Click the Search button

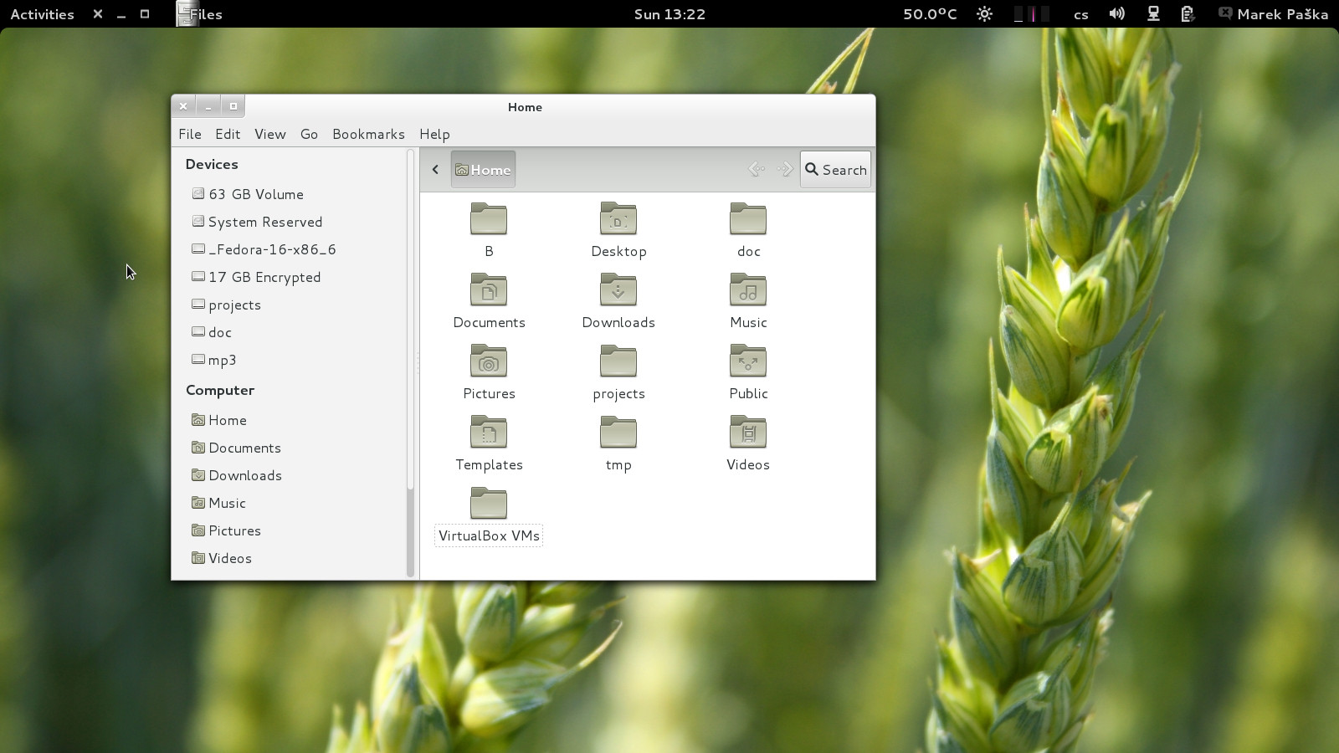click(835, 170)
